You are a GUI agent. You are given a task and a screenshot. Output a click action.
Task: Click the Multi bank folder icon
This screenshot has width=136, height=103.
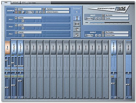tap(103, 15)
